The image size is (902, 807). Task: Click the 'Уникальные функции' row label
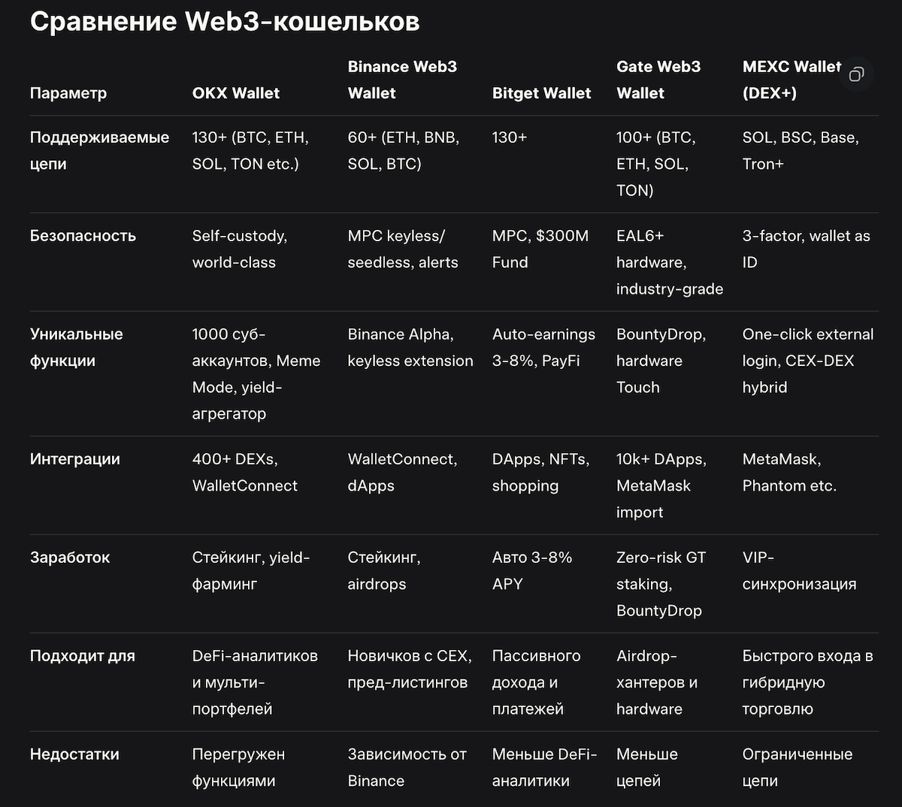click(77, 347)
